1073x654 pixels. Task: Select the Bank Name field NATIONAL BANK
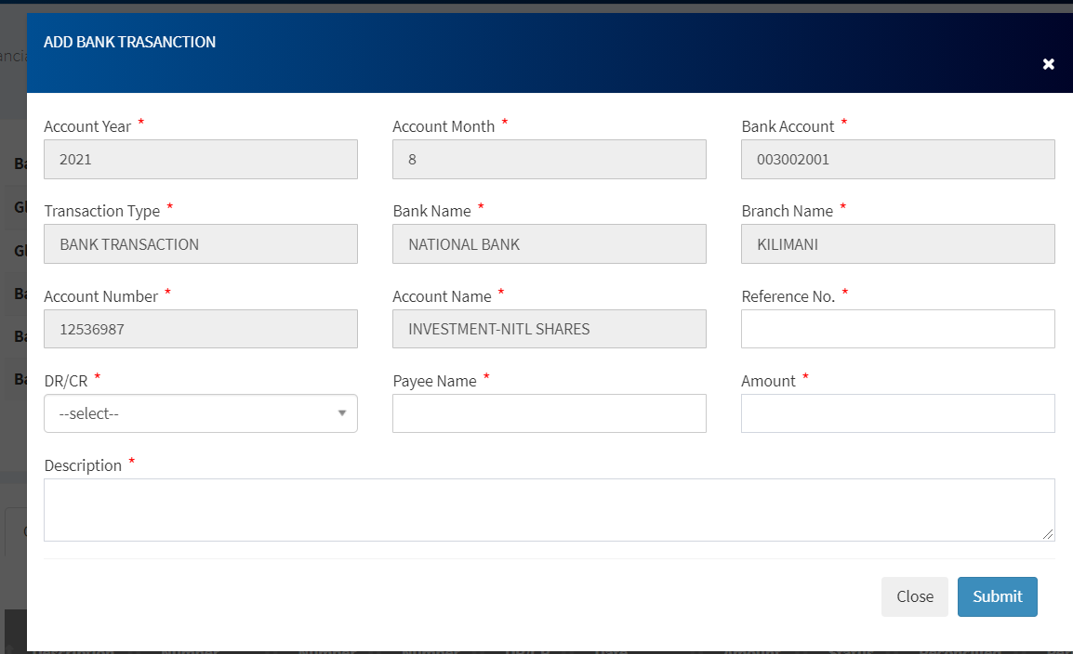pos(549,244)
